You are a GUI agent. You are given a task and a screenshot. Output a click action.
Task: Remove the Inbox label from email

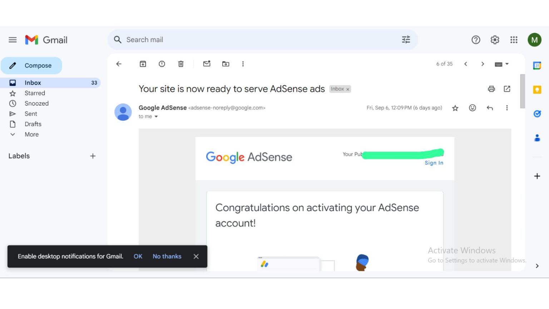(347, 89)
